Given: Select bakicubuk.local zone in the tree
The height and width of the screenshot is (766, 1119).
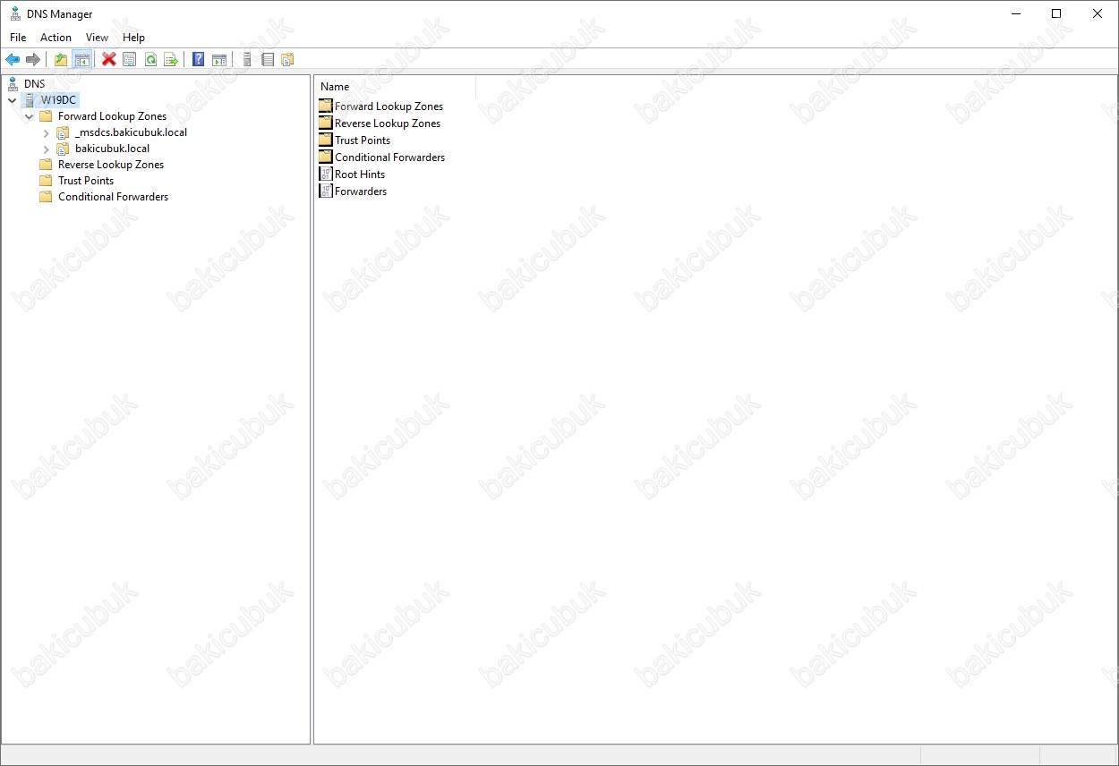Looking at the screenshot, I should click(112, 149).
